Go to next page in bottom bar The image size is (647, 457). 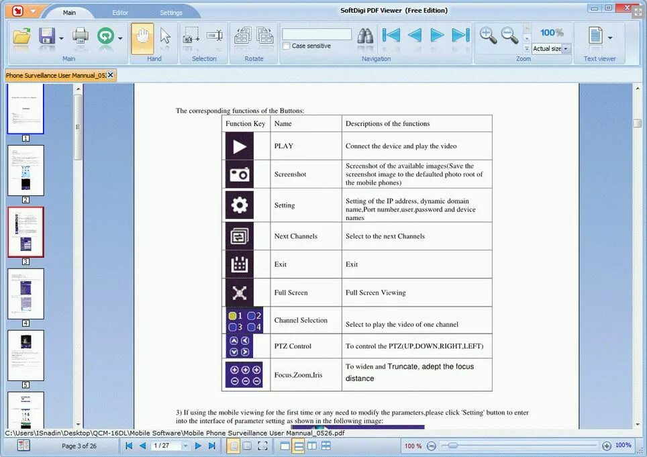pyautogui.click(x=198, y=446)
